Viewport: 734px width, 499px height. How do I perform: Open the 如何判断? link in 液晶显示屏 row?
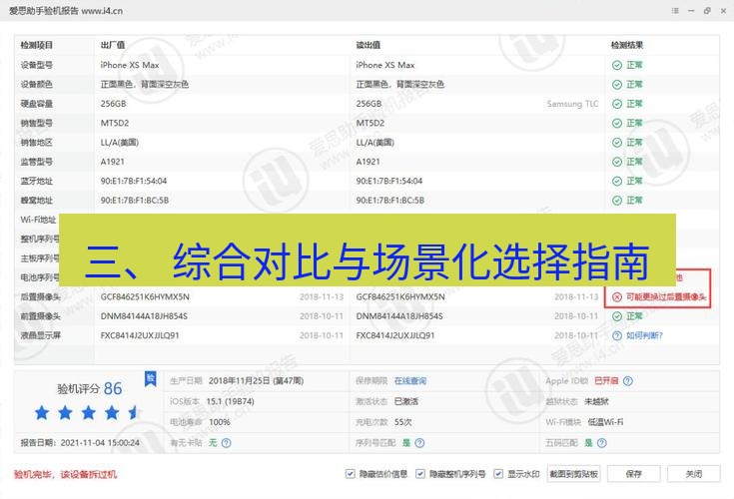coord(644,335)
